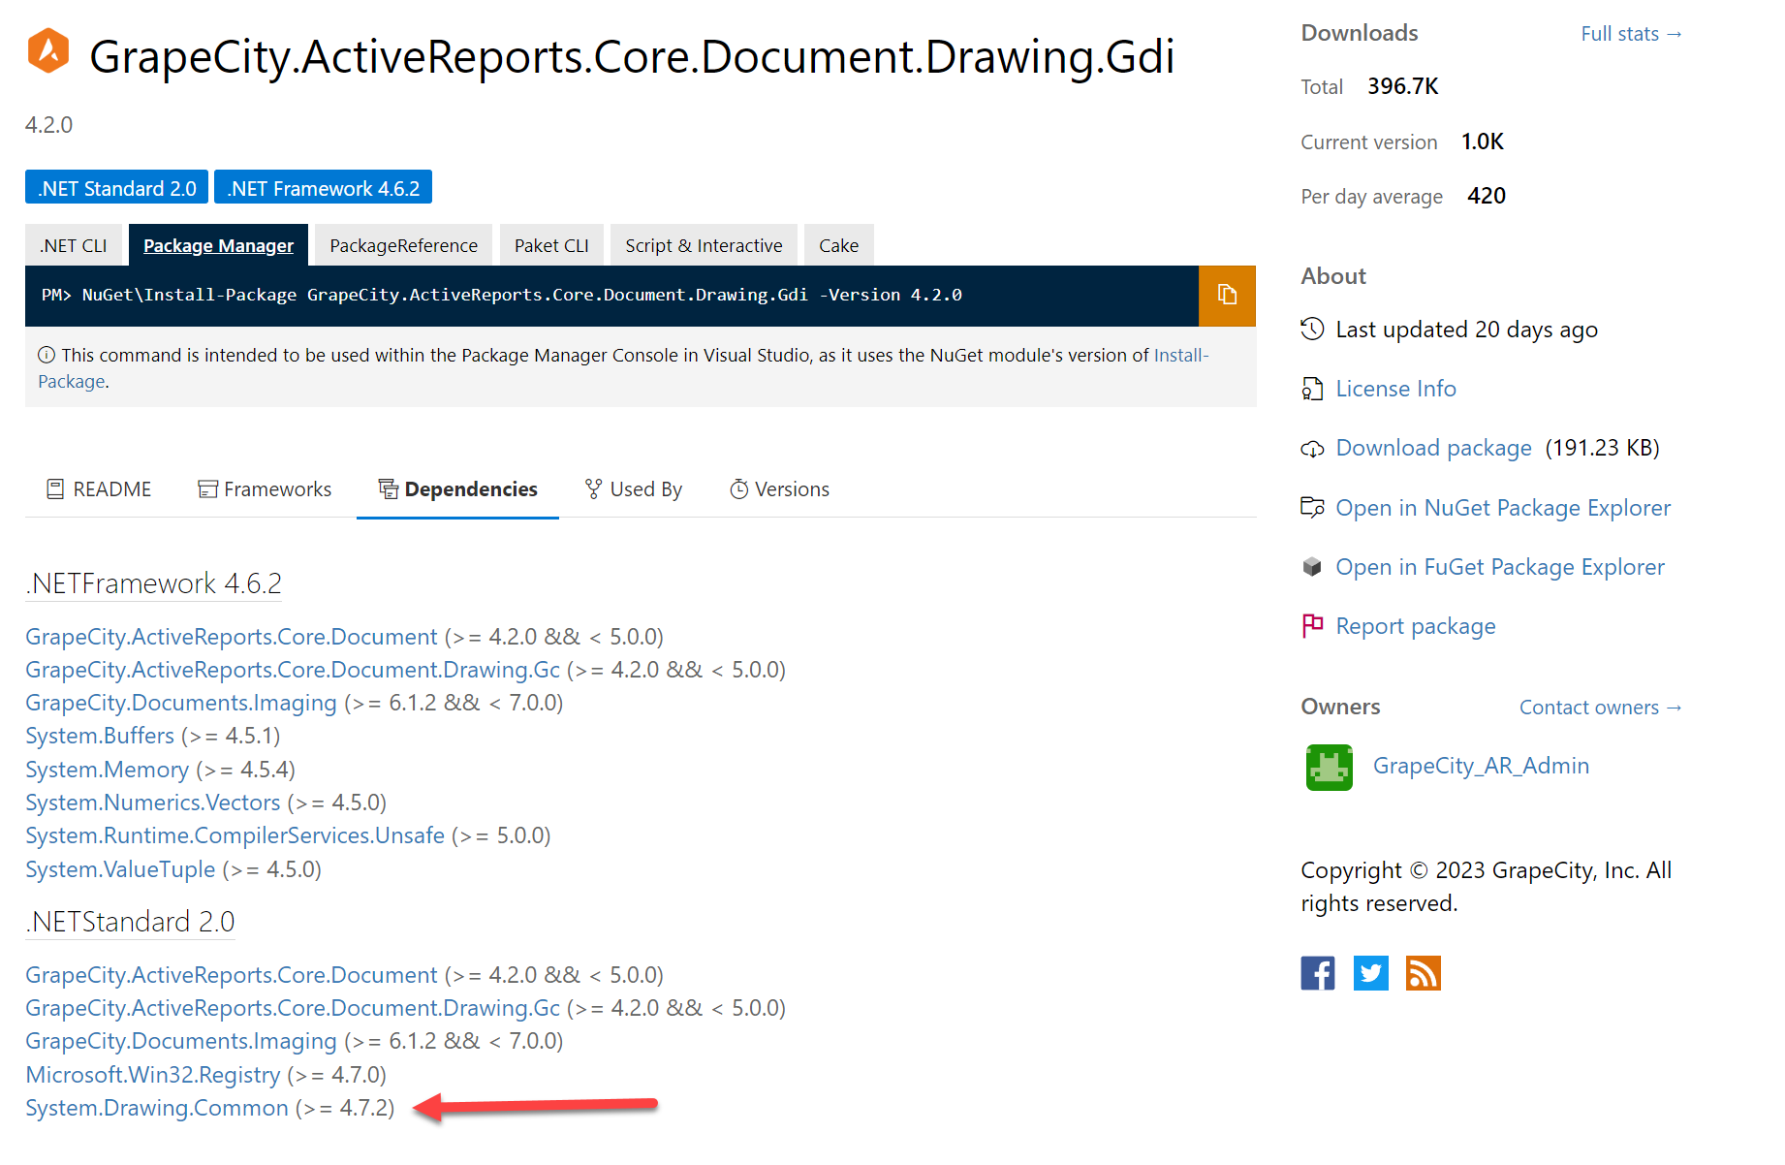Open the Install-Package documentation link
1785x1165 pixels.
1181,355
